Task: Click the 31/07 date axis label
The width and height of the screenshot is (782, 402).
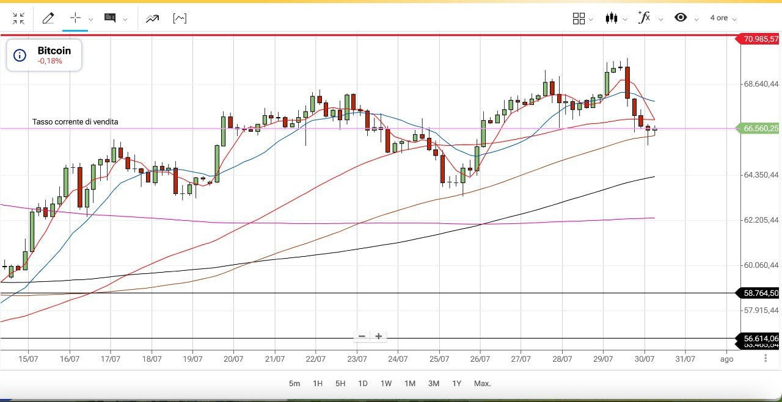Action: (685, 359)
